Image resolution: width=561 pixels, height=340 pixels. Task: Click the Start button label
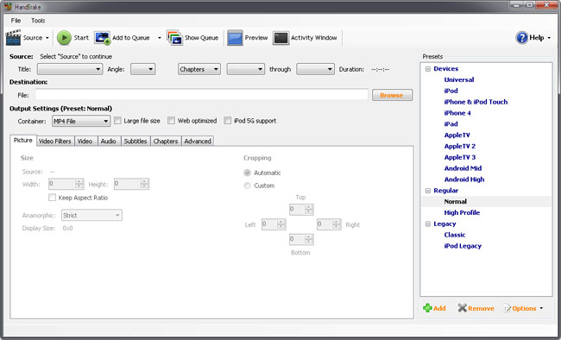tap(81, 38)
